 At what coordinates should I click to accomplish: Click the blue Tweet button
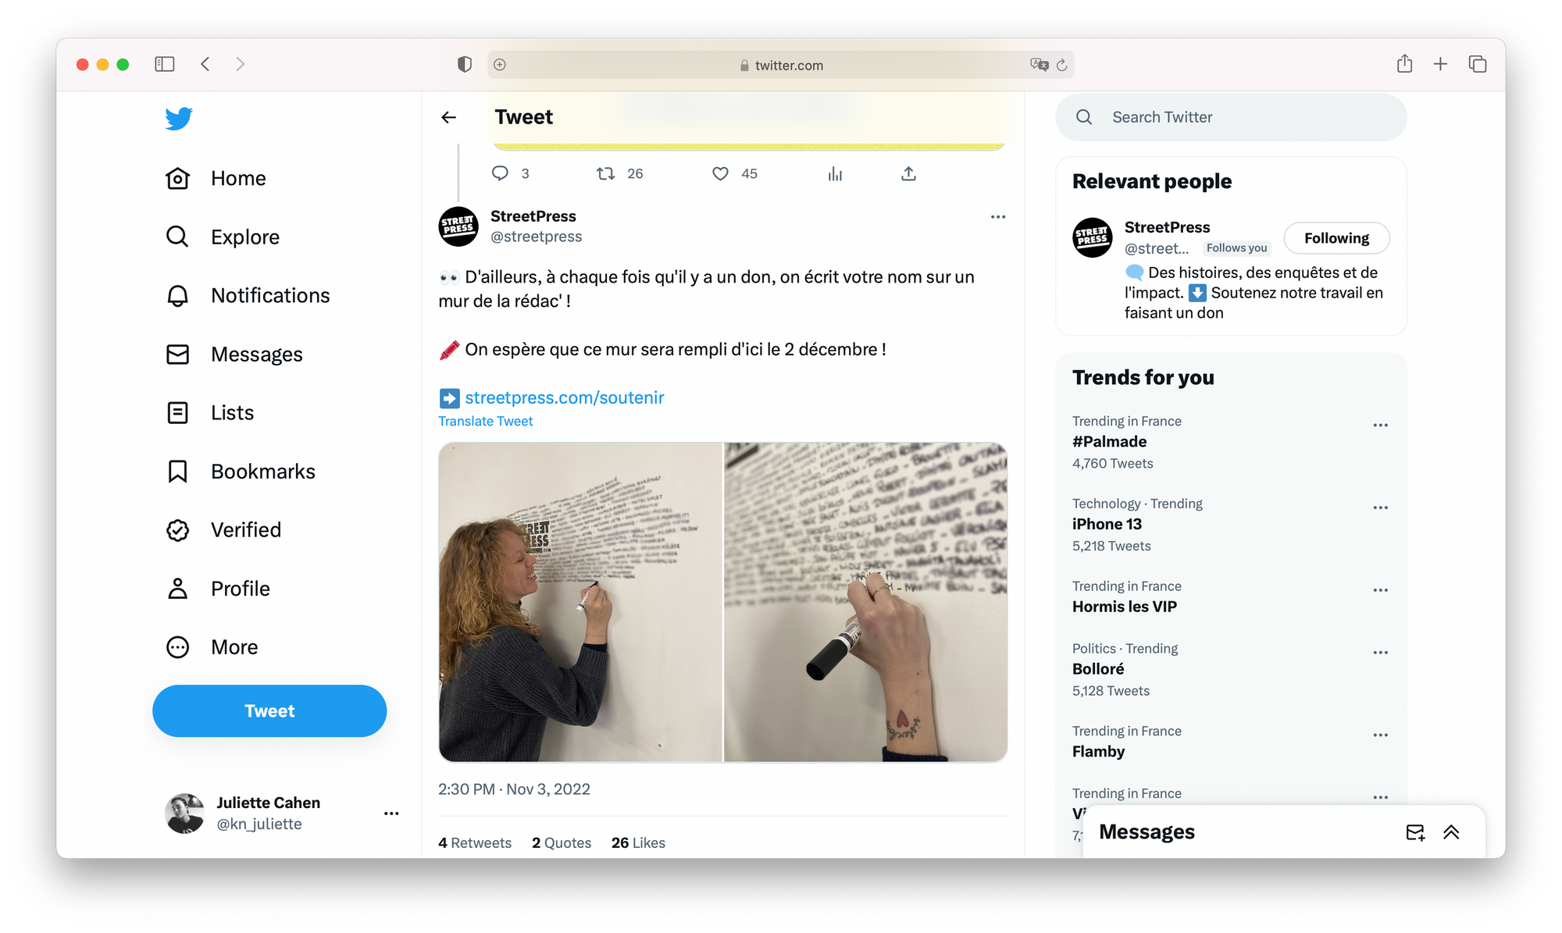[269, 710]
